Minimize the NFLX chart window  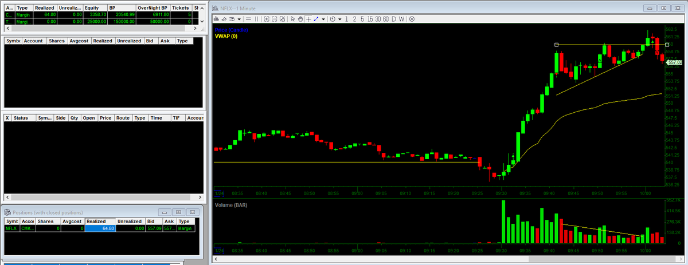pyautogui.click(x=651, y=9)
